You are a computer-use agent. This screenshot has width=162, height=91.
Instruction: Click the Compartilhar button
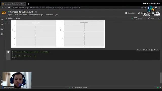144,13
